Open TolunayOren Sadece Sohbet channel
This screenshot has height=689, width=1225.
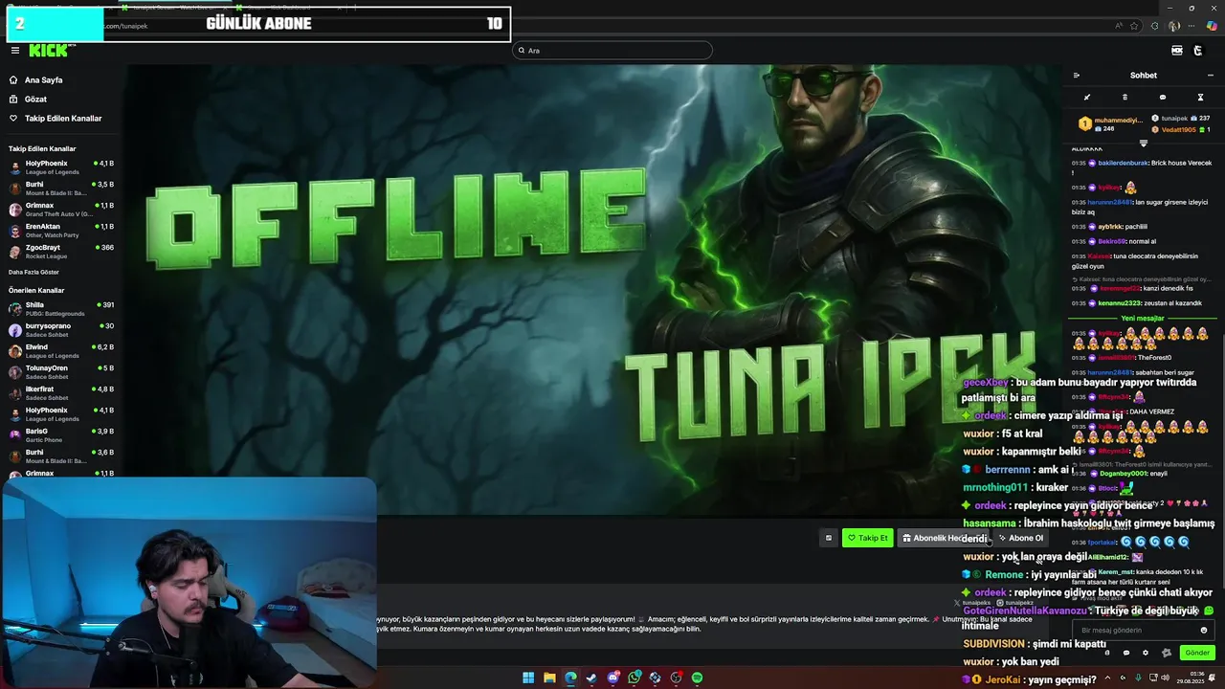pyautogui.click(x=61, y=371)
